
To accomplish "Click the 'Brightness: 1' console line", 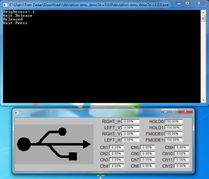I will pos(19,12).
